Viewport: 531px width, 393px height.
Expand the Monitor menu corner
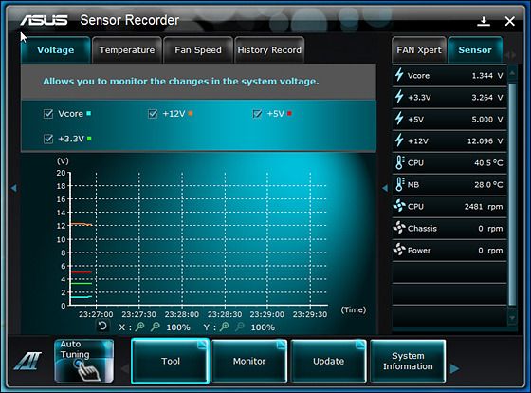point(281,346)
